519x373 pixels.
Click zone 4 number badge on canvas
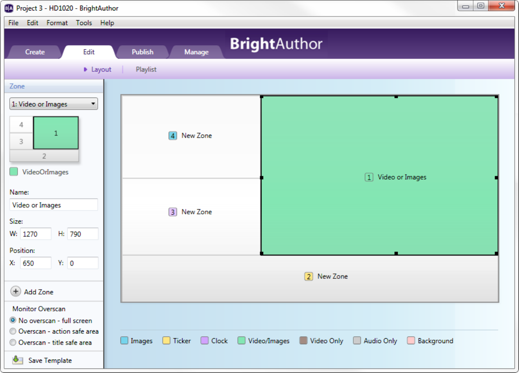click(x=173, y=136)
